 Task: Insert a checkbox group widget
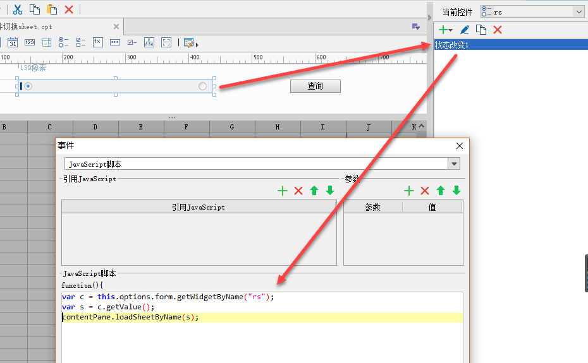click(x=81, y=42)
